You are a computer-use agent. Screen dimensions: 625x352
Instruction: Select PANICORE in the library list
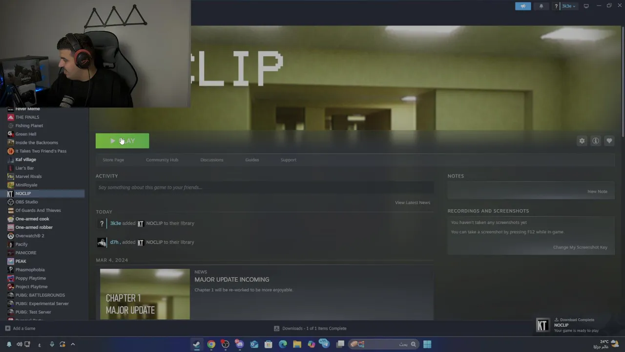26,253
